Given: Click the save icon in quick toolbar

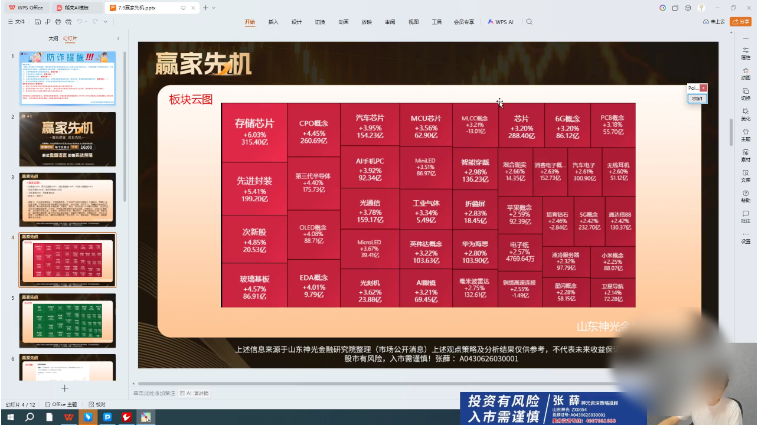Looking at the screenshot, I should click(x=38, y=22).
